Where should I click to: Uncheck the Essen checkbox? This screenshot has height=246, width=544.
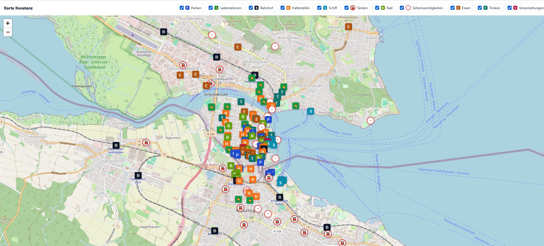tap(453, 8)
